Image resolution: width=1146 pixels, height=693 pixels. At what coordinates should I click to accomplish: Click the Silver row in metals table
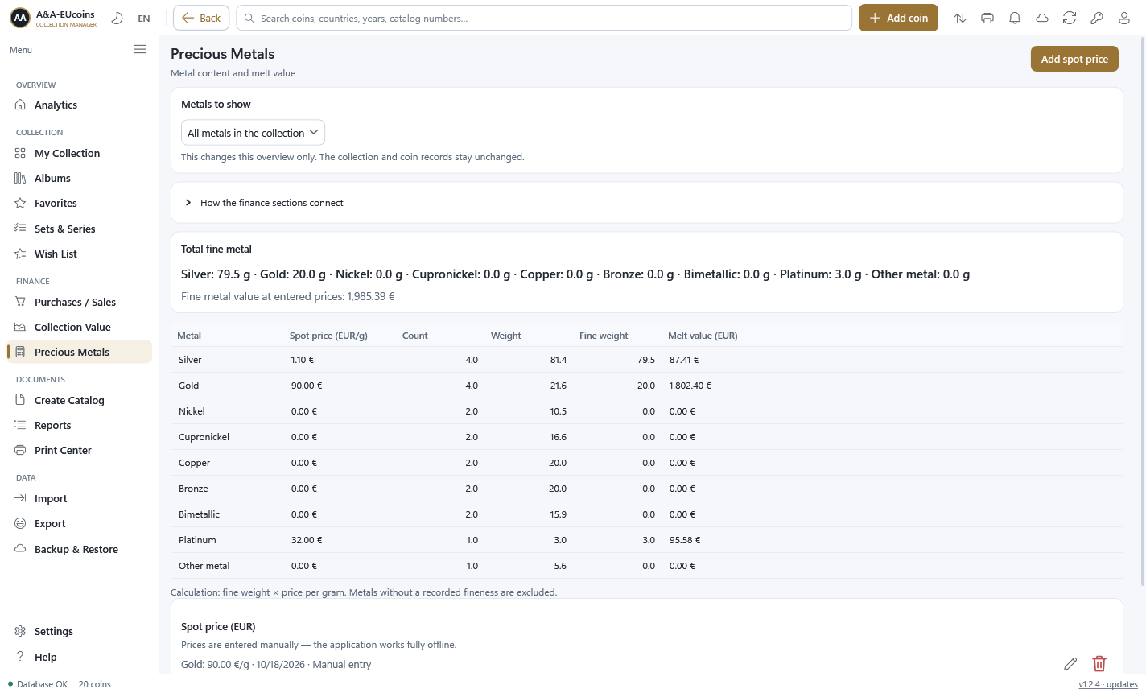point(647,360)
